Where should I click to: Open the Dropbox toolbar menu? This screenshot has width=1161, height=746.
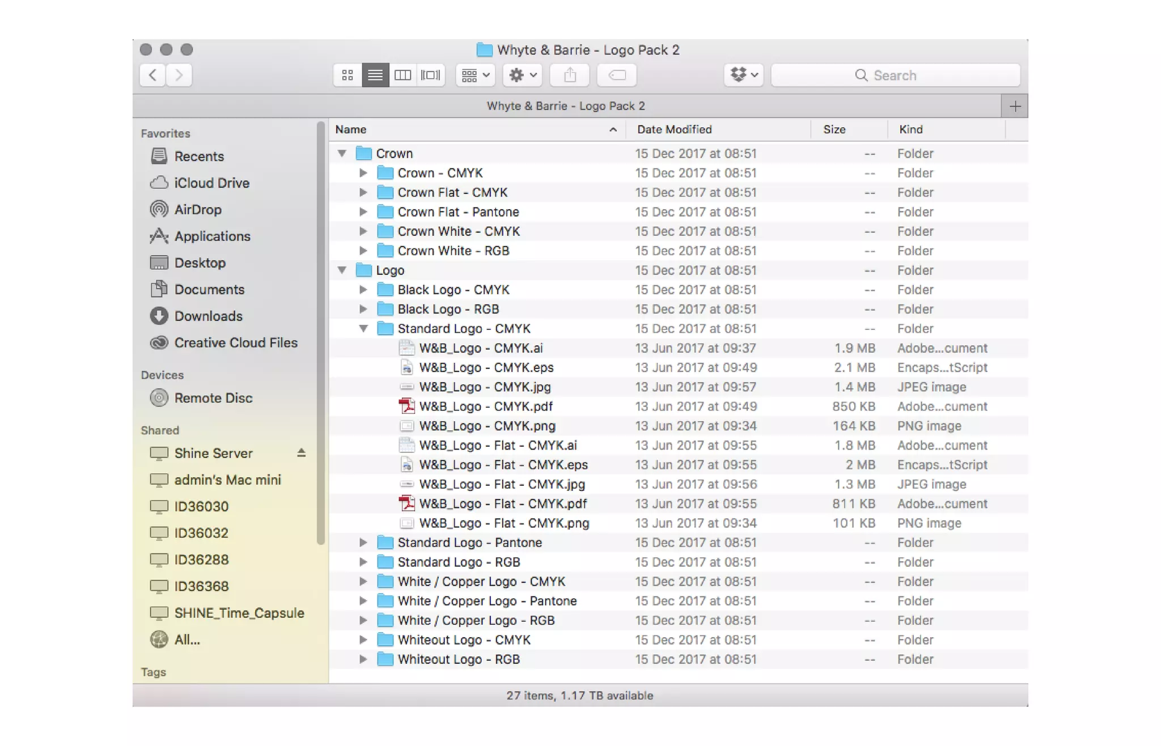[744, 75]
